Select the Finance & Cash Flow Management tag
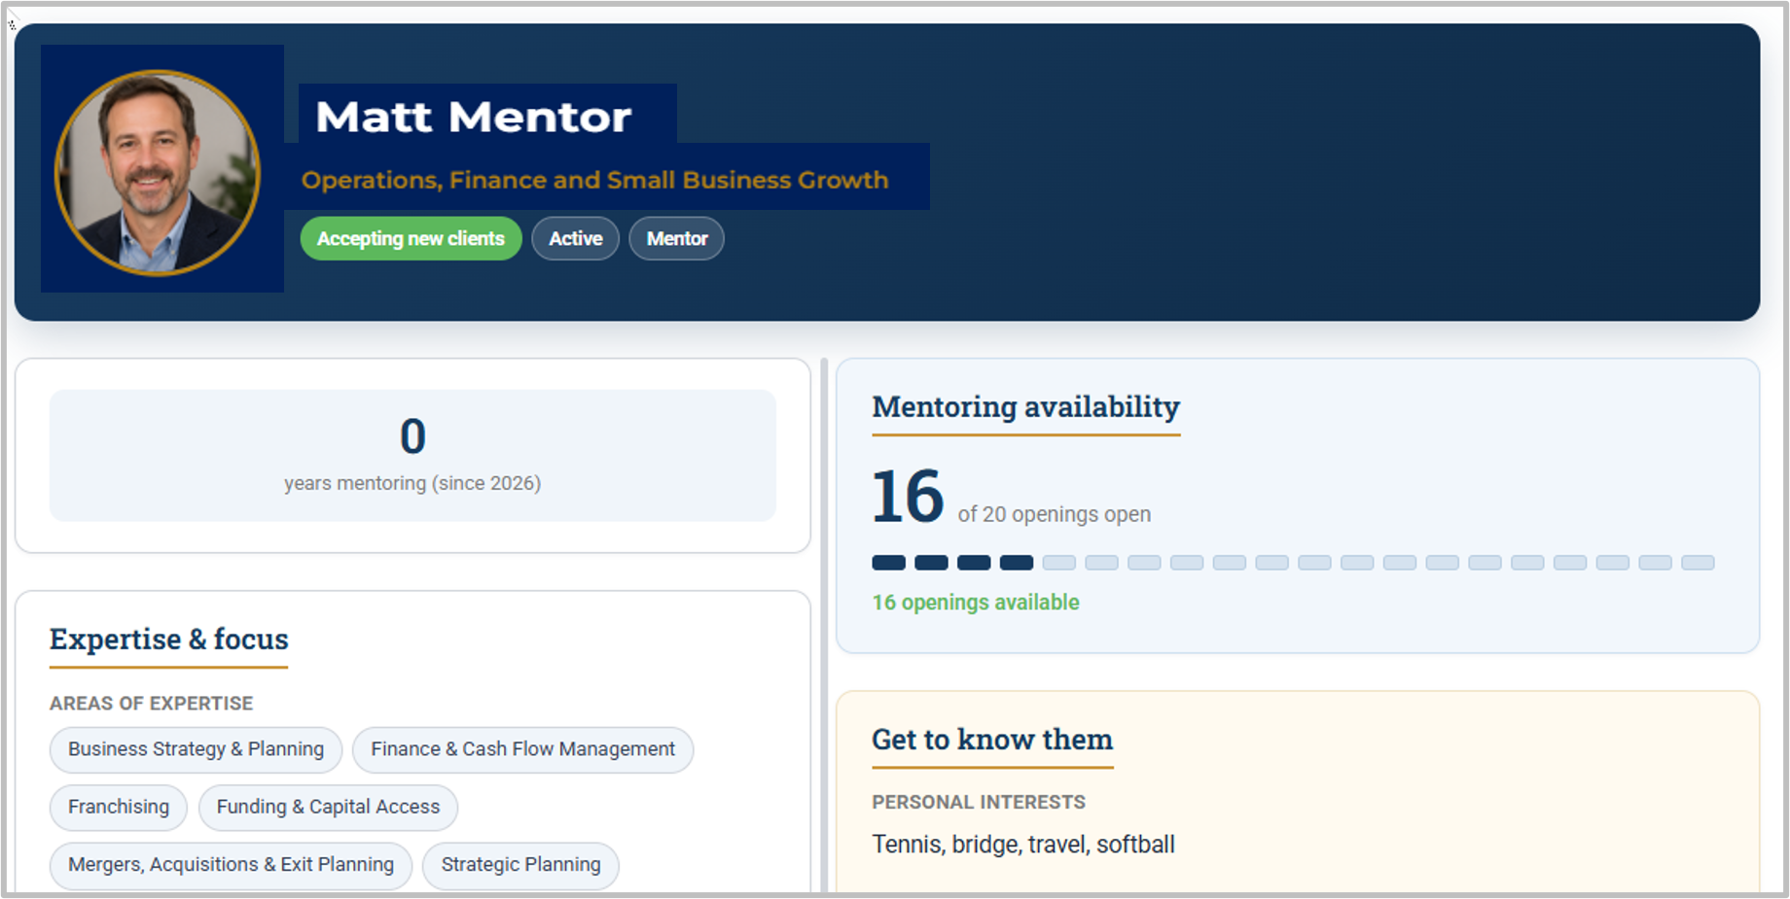 (522, 749)
